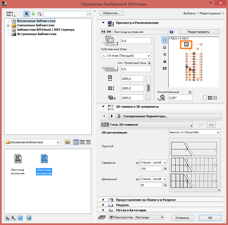Viewport: 228px width, 225px height.
Task: Select Библиотеки BIMcloud / BIM Сервера
Action: click(46, 30)
